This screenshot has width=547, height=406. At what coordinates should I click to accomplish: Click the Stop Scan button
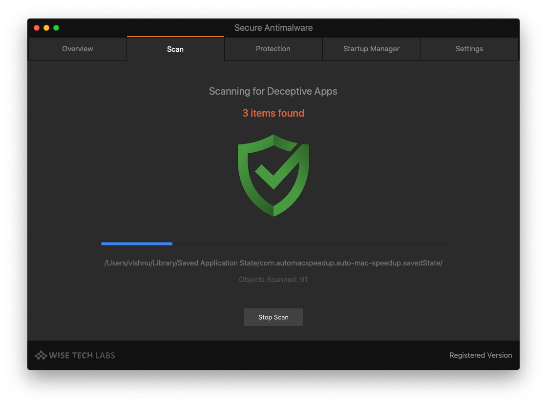coord(273,317)
